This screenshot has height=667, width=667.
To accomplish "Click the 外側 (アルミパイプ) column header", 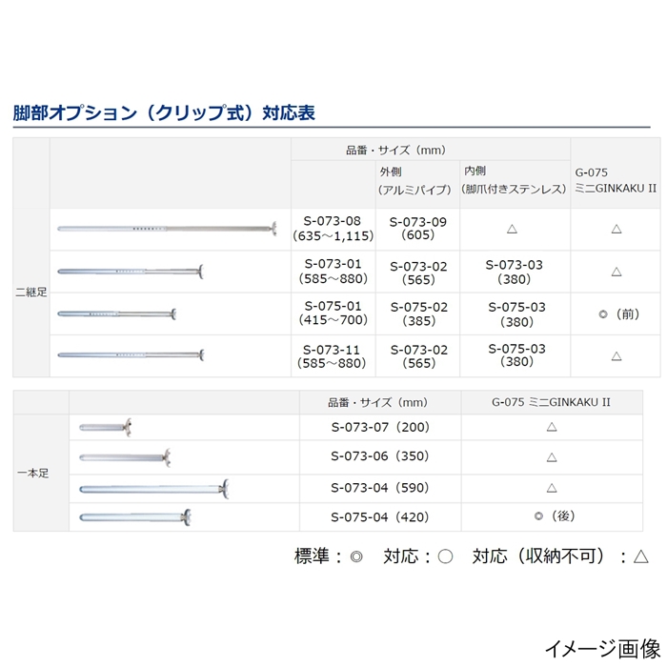I will tap(417, 180).
